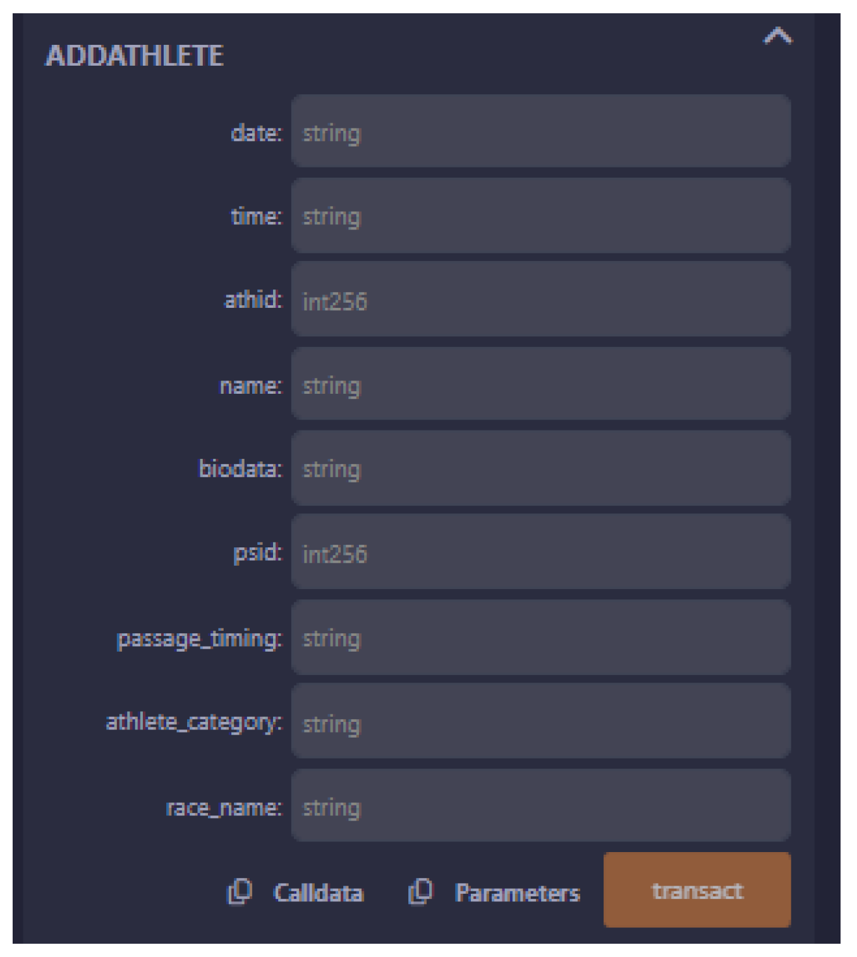Select the passage_timing input field
Viewport: 857px width, 957px height.
pyautogui.click(x=540, y=638)
